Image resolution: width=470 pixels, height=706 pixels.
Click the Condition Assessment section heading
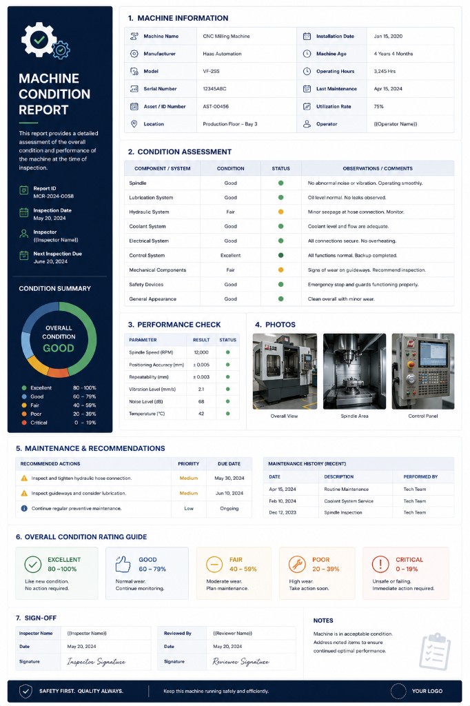click(180, 152)
